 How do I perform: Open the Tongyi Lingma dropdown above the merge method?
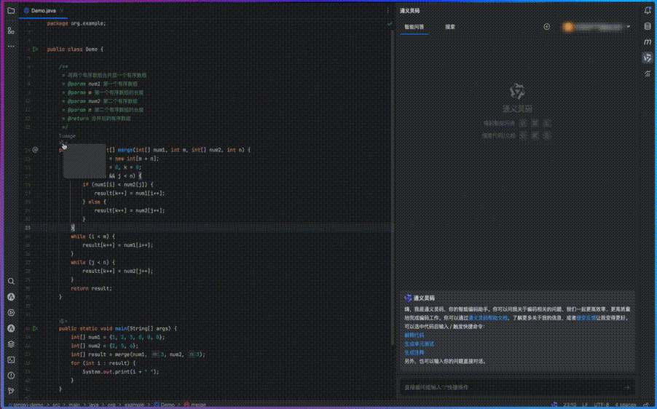63,143
